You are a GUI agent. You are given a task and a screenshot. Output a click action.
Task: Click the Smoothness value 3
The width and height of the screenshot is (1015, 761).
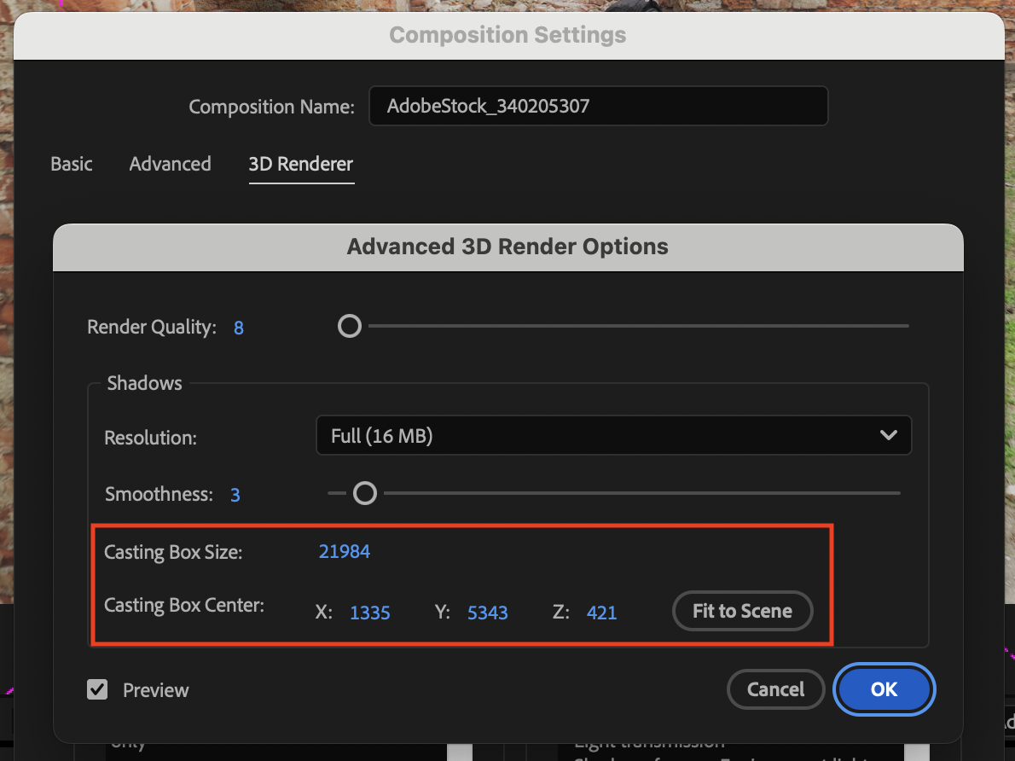(235, 495)
